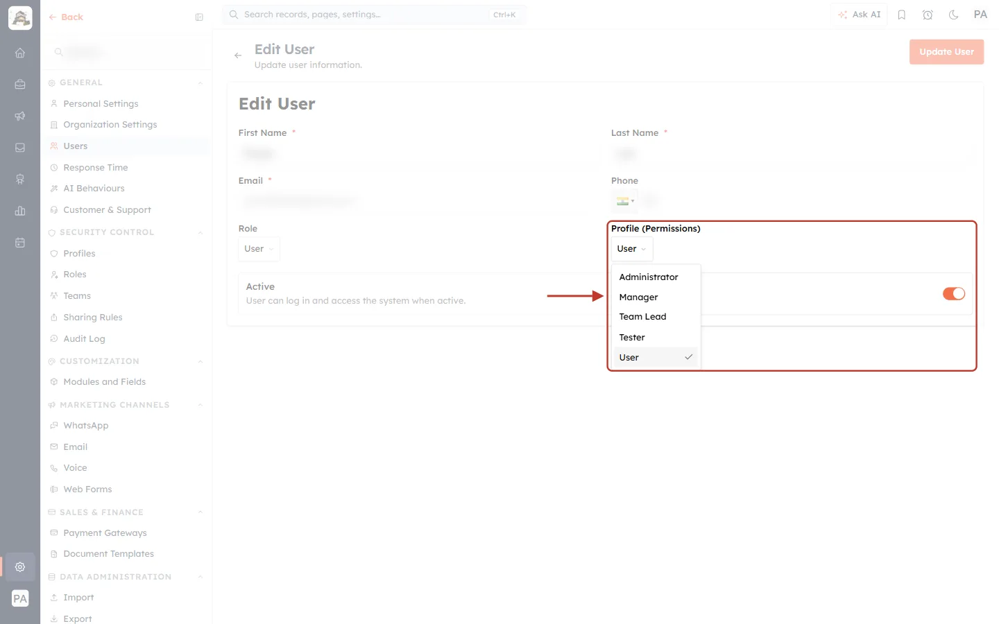Click the megaphone campaigns icon

coord(20,116)
